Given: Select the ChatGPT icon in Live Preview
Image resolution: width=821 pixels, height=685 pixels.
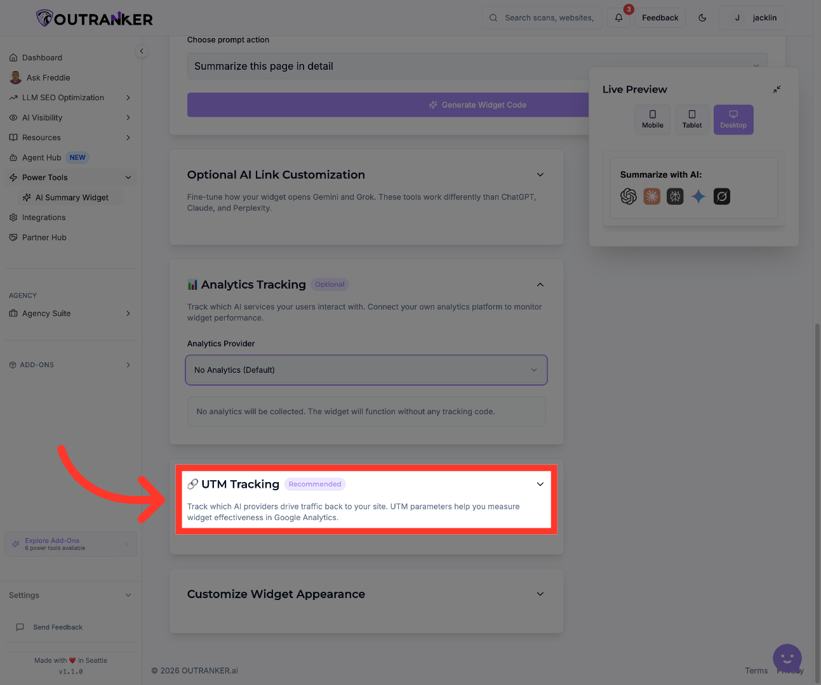Looking at the screenshot, I should 629,197.
